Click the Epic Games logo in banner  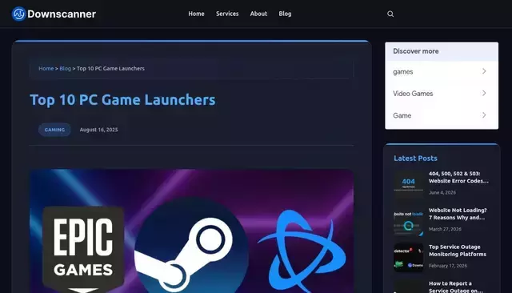pyautogui.click(x=83, y=249)
